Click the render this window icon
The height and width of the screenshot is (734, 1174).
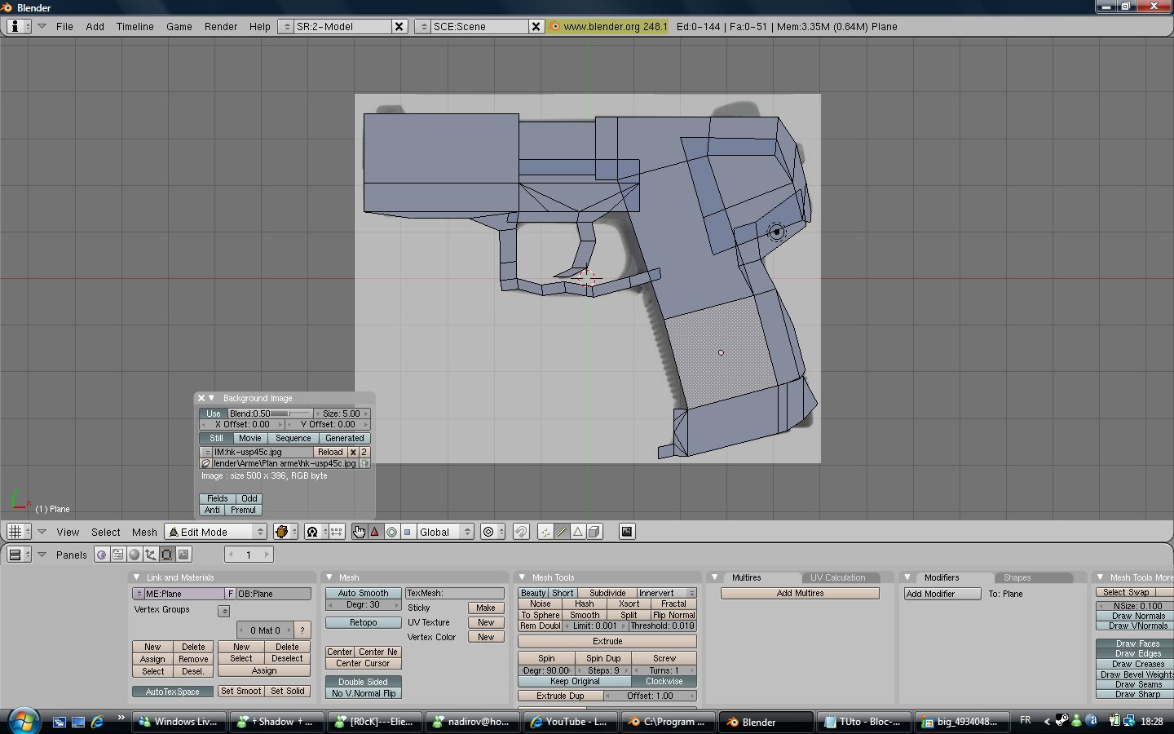tap(627, 532)
